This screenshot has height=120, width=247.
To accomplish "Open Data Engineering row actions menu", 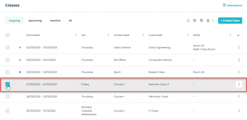I will 239,47.
